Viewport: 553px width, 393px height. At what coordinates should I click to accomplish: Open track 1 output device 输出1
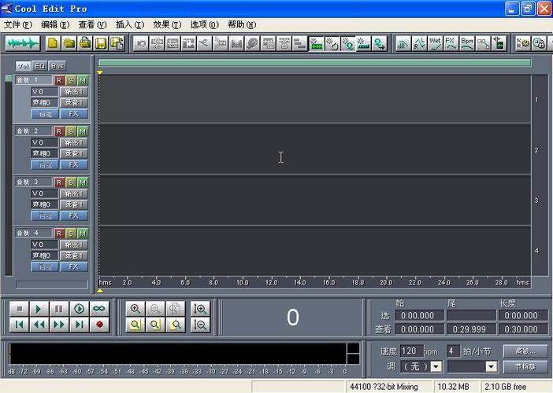(x=74, y=92)
